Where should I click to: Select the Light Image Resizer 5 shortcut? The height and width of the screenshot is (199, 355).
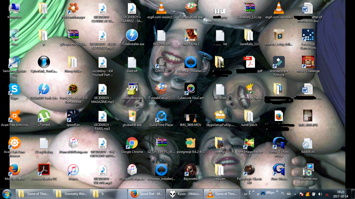coord(249,147)
